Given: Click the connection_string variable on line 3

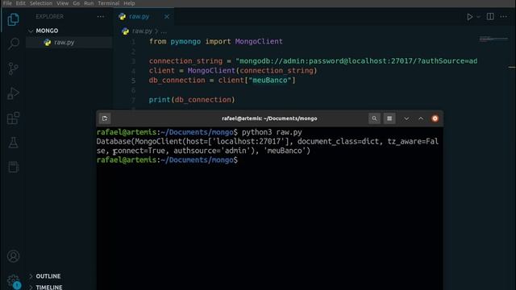Looking at the screenshot, I should [185, 61].
